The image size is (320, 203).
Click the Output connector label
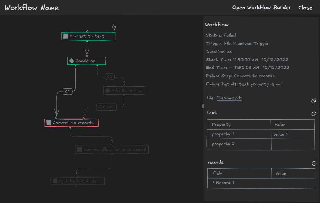pos(106,107)
